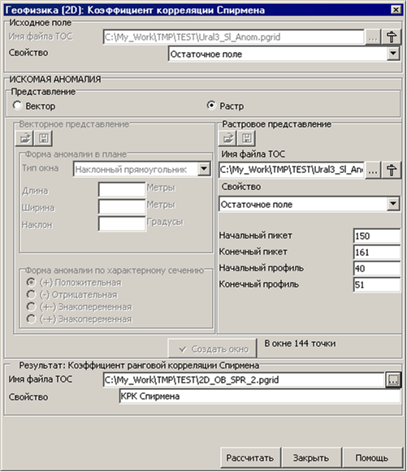
Task: Click the Рассчитать button
Action: (250, 457)
